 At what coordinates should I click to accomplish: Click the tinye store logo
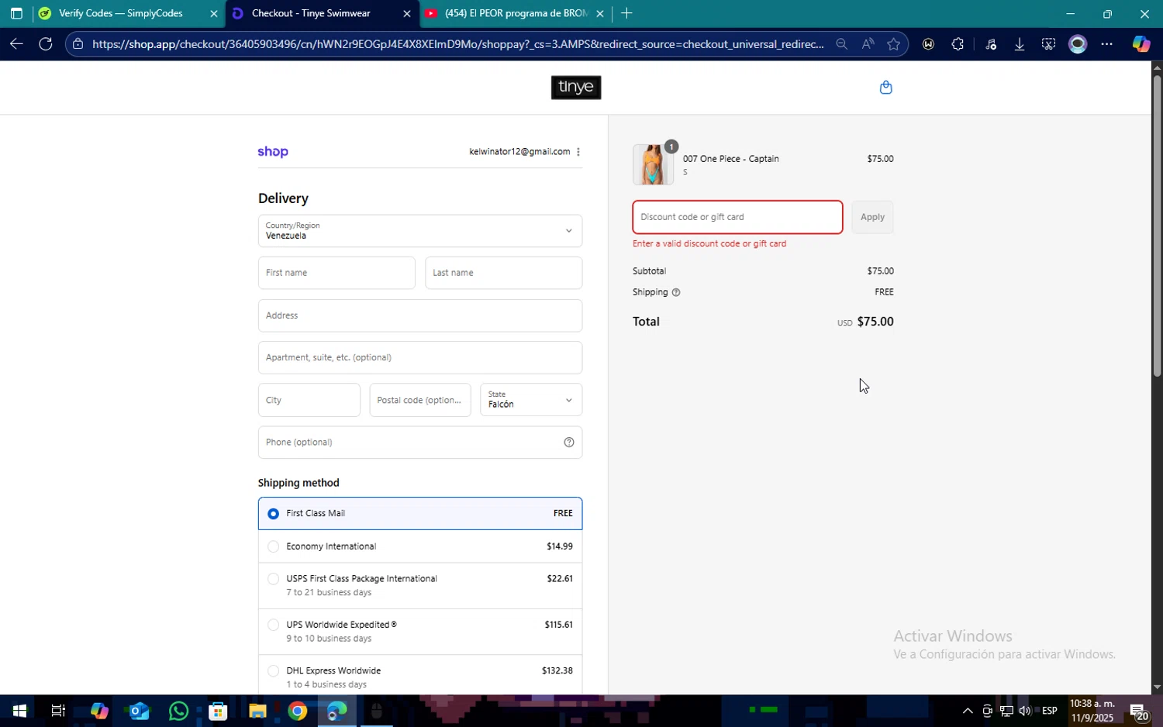pyautogui.click(x=576, y=88)
